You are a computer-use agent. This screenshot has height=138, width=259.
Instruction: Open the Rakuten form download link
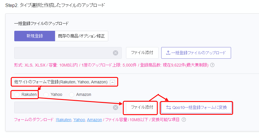64,120
